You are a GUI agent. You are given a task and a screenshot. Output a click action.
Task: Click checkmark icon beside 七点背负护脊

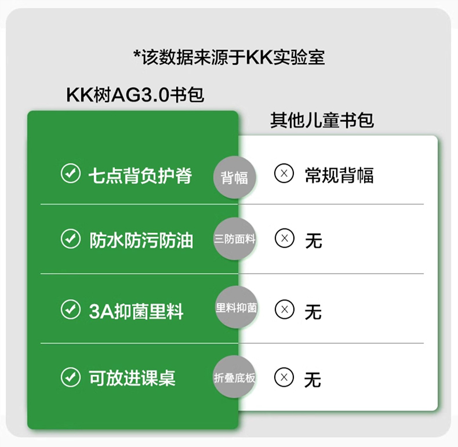click(x=71, y=174)
